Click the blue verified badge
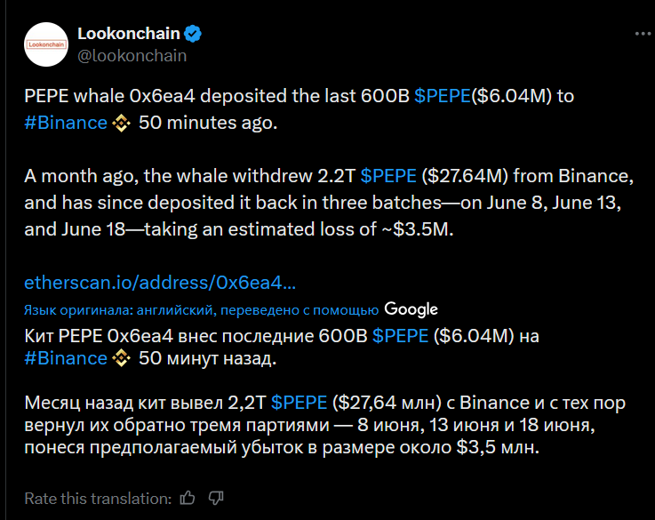 click(x=193, y=34)
